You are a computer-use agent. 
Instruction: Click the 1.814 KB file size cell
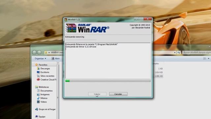click(159, 72)
